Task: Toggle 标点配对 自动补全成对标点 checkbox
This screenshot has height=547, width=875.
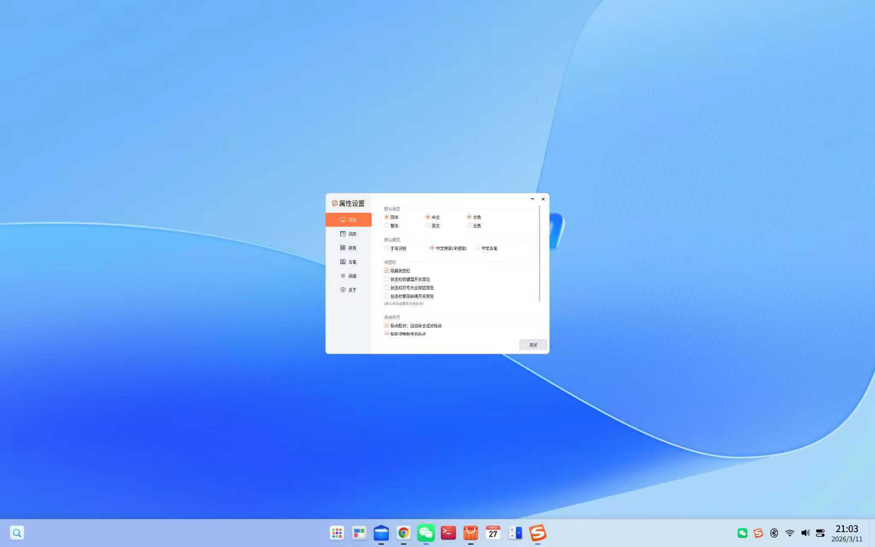Action: pyautogui.click(x=387, y=326)
